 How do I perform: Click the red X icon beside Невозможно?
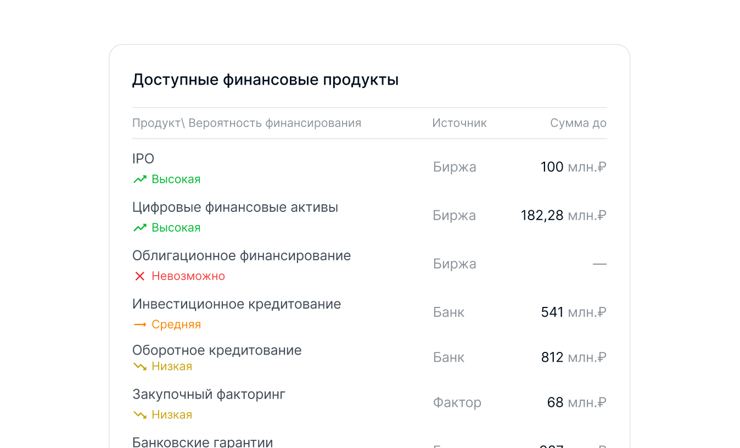140,276
